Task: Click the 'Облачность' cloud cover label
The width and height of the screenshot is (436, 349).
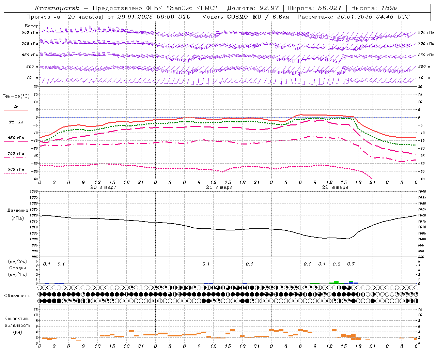Action: (17, 296)
